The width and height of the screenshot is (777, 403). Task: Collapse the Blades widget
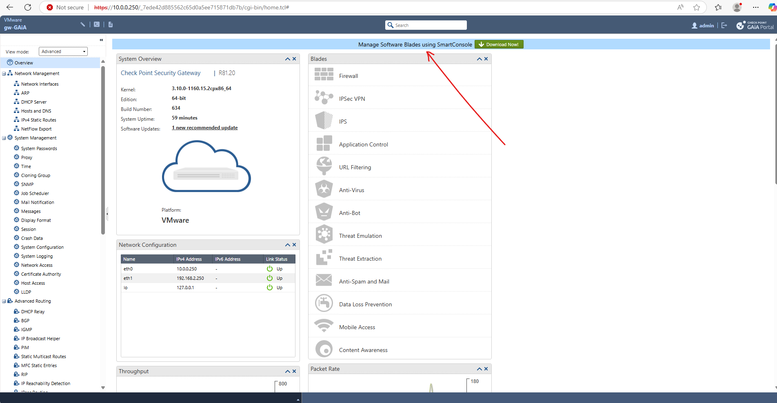[x=480, y=59]
